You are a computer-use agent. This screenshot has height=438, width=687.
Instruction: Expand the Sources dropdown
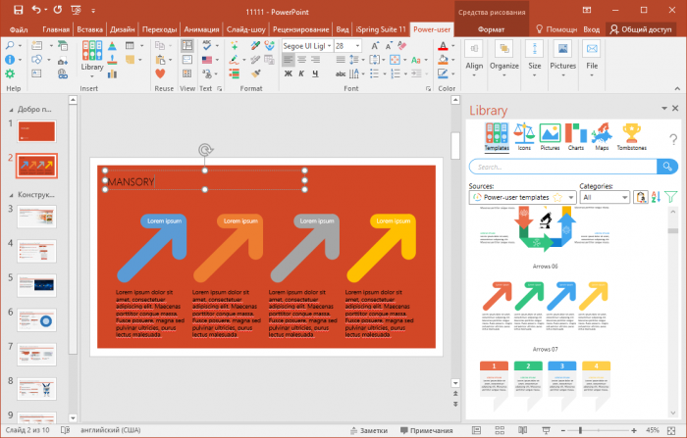coord(571,197)
